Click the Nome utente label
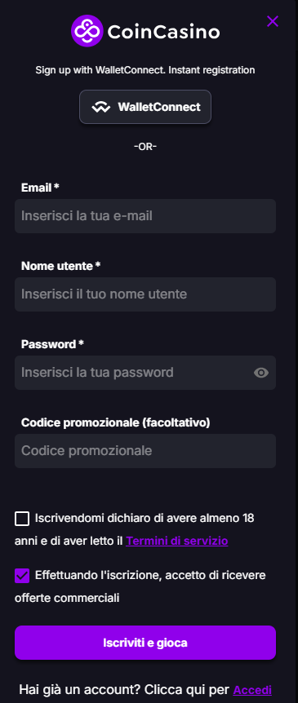This screenshot has width=298, height=703. point(60,267)
